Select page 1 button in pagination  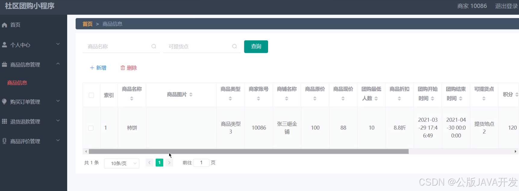click(159, 163)
